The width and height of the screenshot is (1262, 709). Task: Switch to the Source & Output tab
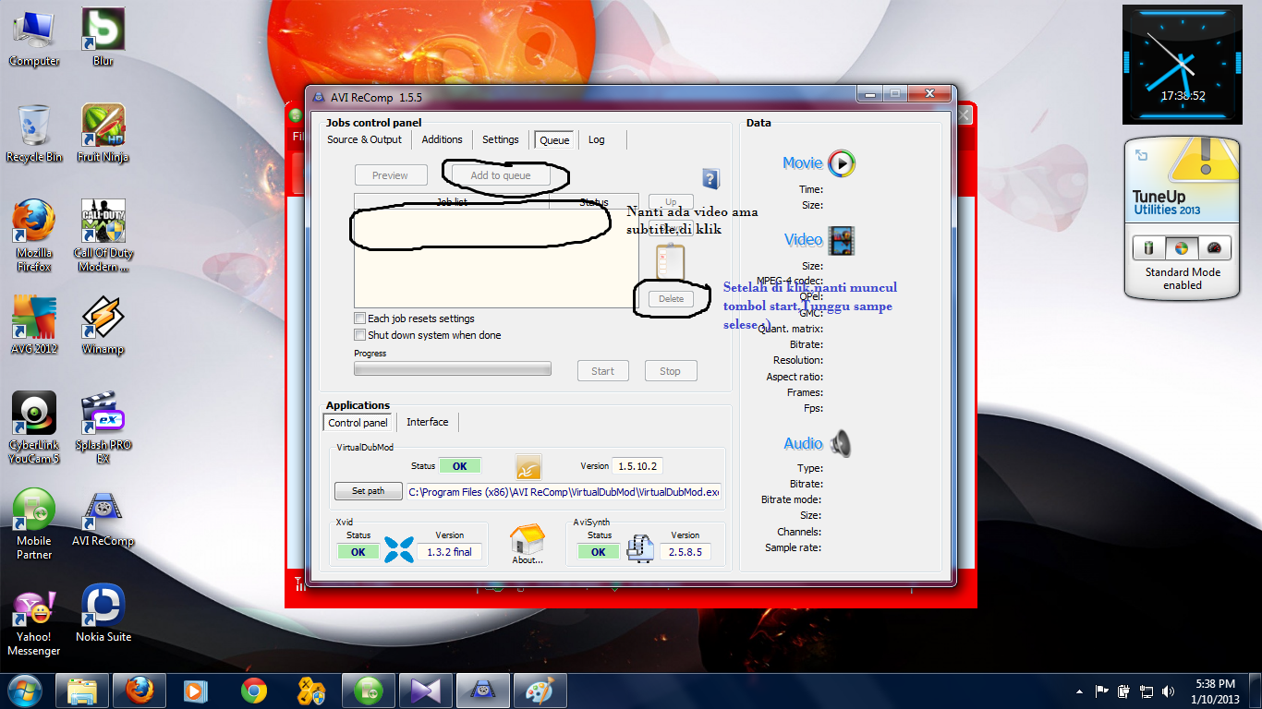pos(364,139)
